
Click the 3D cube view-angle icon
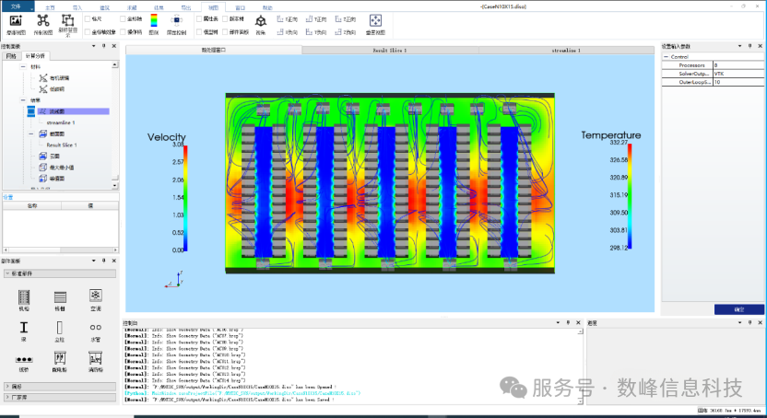pyautogui.click(x=261, y=20)
